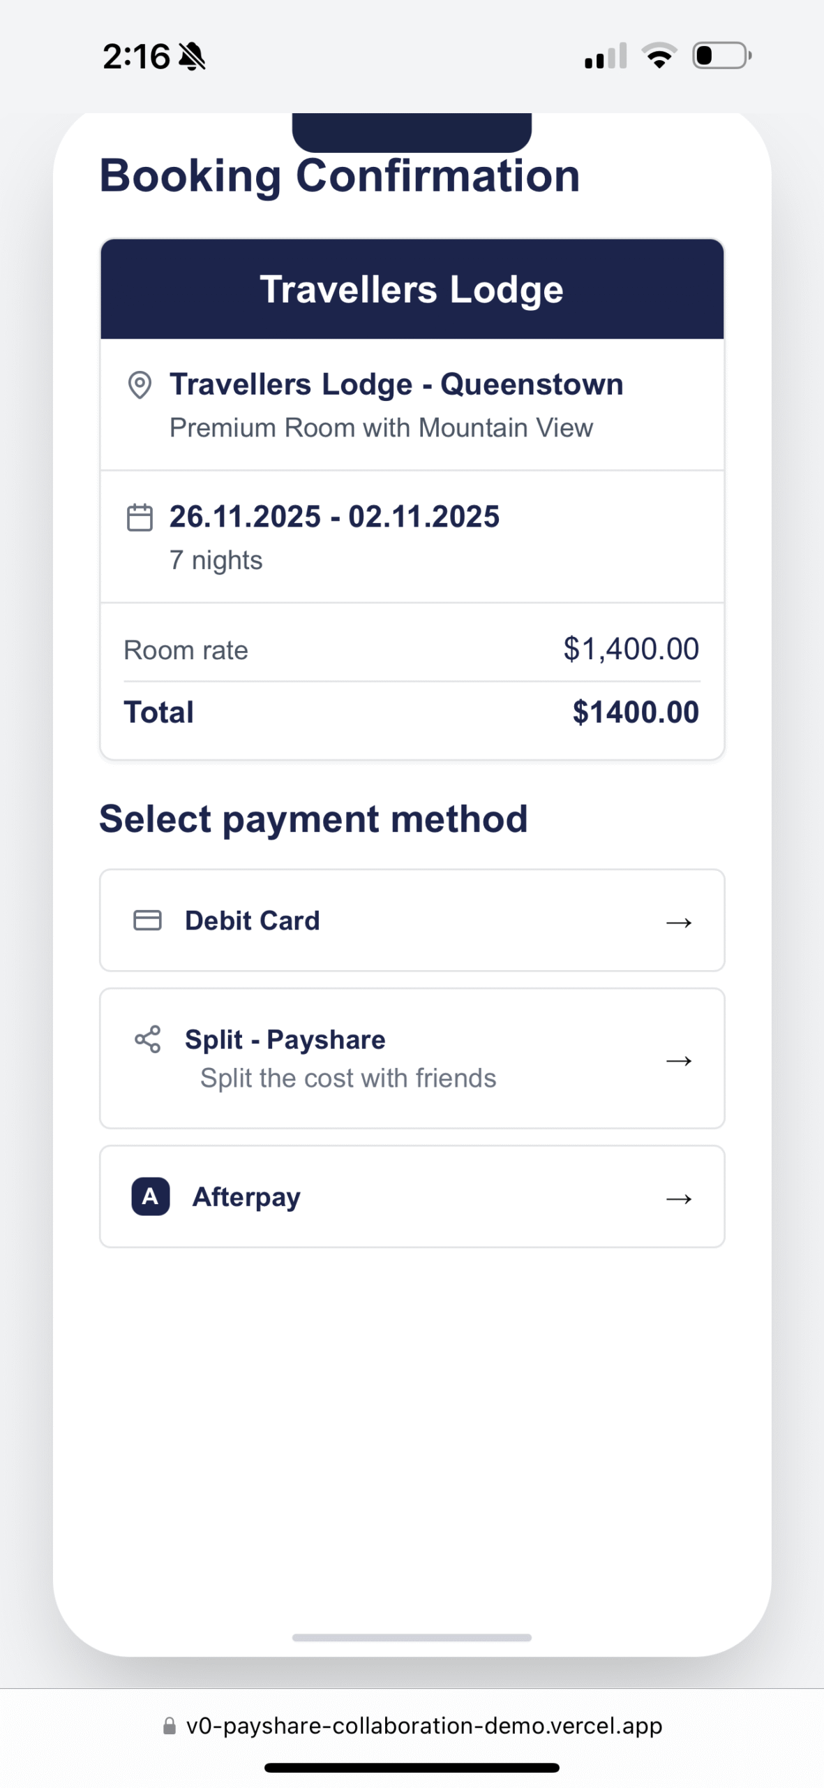Tap the Debit Card credit-card icon

[147, 920]
